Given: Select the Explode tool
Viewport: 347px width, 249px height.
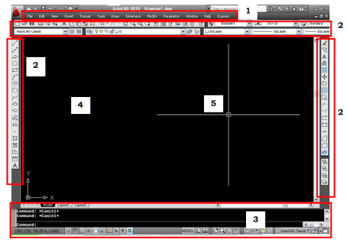Looking at the screenshot, I should click(325, 152).
